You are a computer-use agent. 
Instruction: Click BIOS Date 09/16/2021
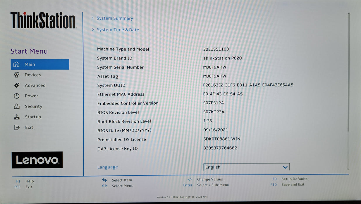[216, 130]
